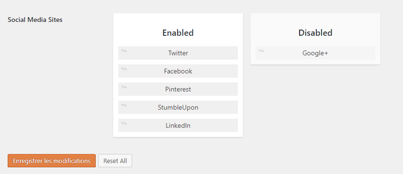Select the Pinterest item in Enabled list
This screenshot has height=174, width=403.
pos(178,89)
